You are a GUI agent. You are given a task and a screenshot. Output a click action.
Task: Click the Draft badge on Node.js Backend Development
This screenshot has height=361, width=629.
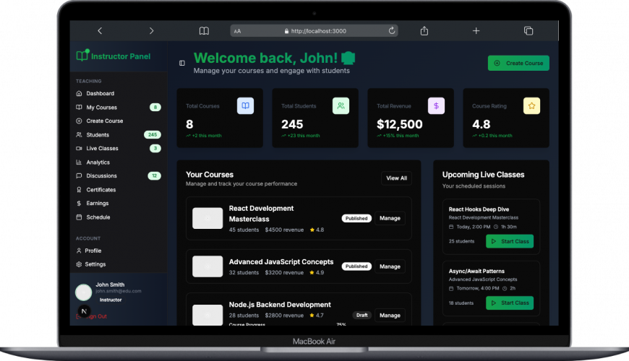point(361,316)
